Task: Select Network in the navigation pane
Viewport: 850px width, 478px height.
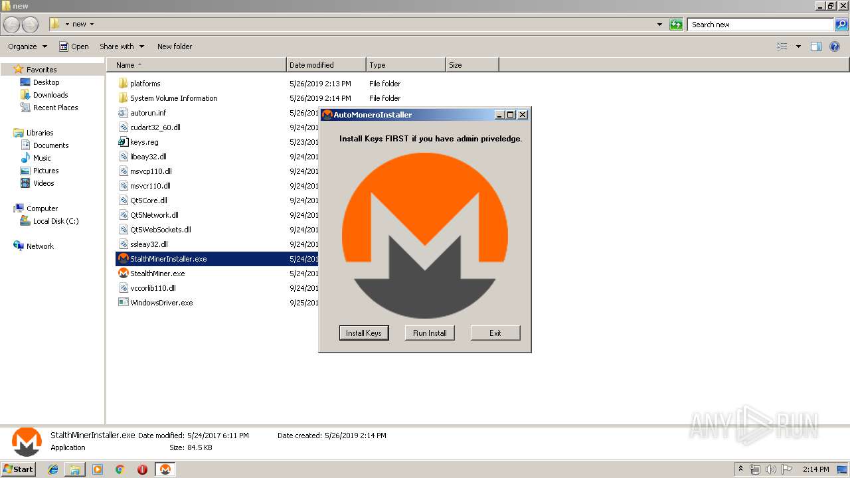Action: coord(40,246)
